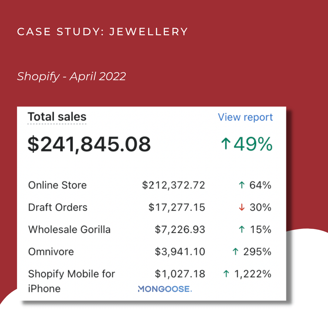Click the Shopify - April 2022 subtitle
The width and height of the screenshot is (328, 328).
[x=71, y=76]
